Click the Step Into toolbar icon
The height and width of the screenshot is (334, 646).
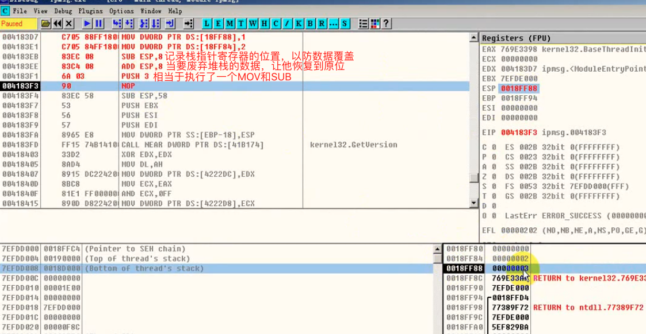(x=117, y=24)
